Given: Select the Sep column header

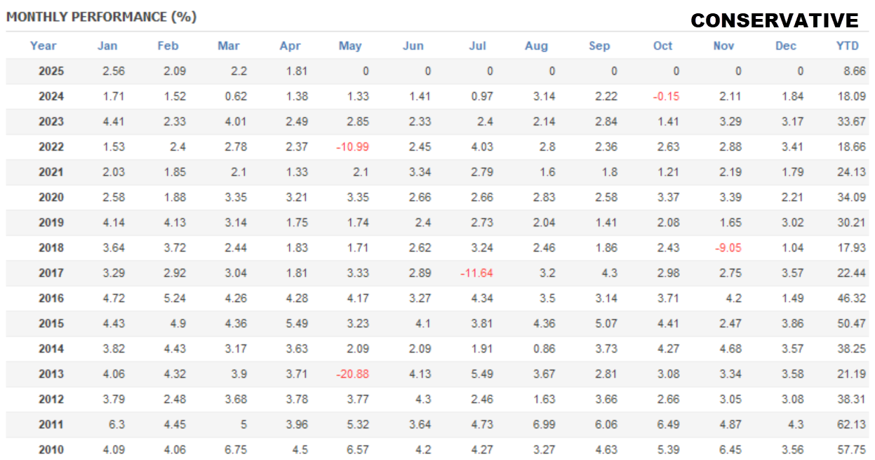Looking at the screenshot, I should pos(599,46).
